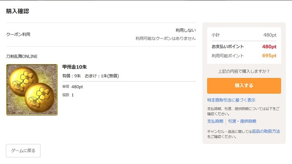Click the 利用可能ポイント label
The image size is (292, 164).
[228, 56]
